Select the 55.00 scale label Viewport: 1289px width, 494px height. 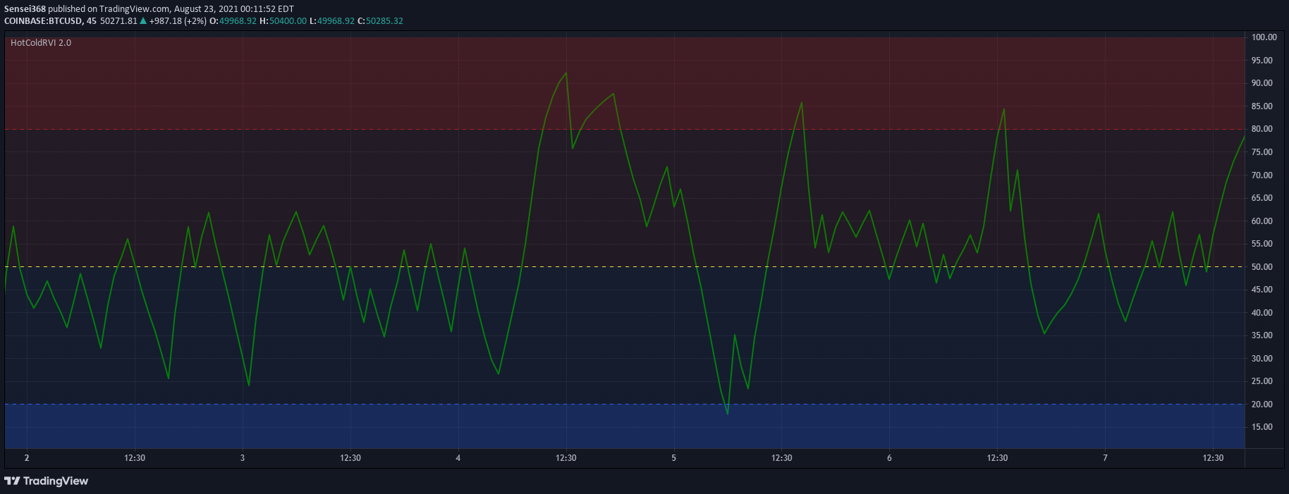tap(1262, 244)
